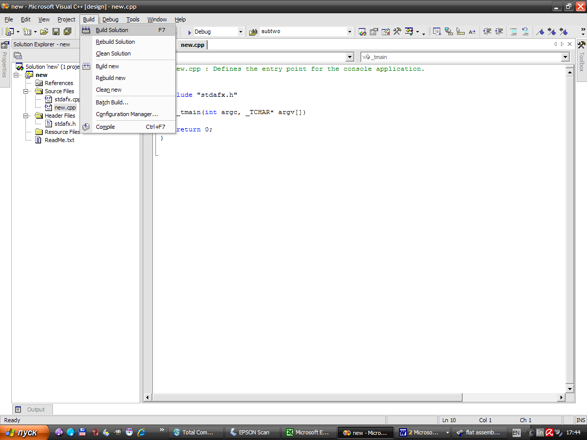Switch to EPSON Scan taskbar button
Screen dimensions: 587x440
(251, 432)
